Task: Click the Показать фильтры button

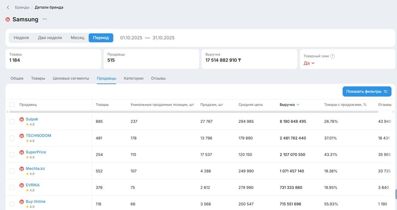Action: 367,91
